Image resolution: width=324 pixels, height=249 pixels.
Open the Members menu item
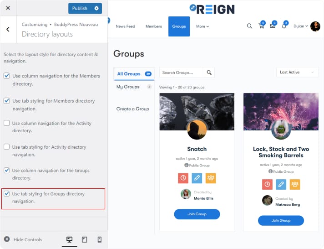[153, 26]
